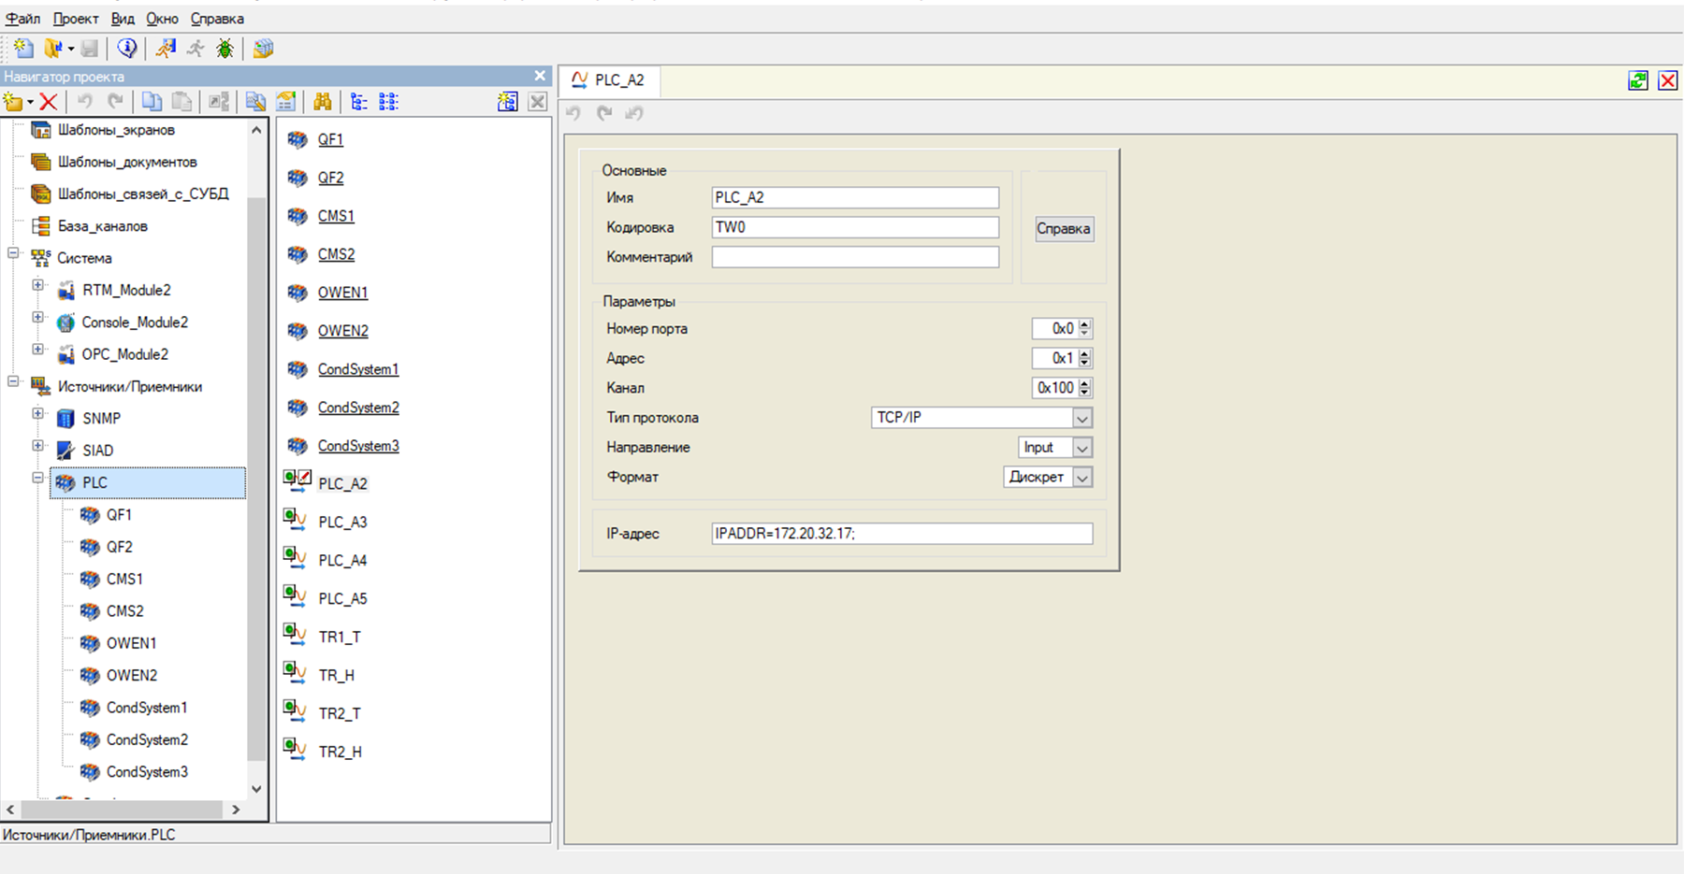Select OPC_Module2 in the project tree
Image resolution: width=1684 pixels, height=874 pixels.
125,354
